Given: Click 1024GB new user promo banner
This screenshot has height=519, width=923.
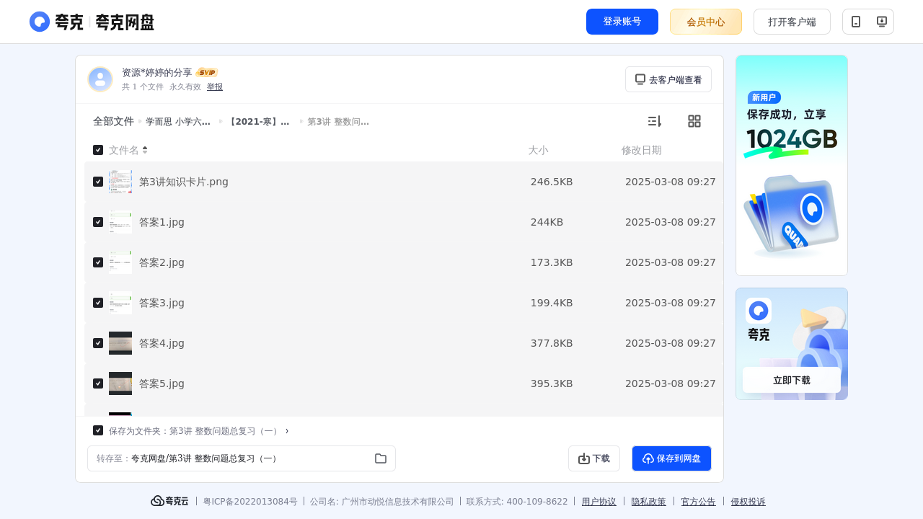Looking at the screenshot, I should point(792,165).
